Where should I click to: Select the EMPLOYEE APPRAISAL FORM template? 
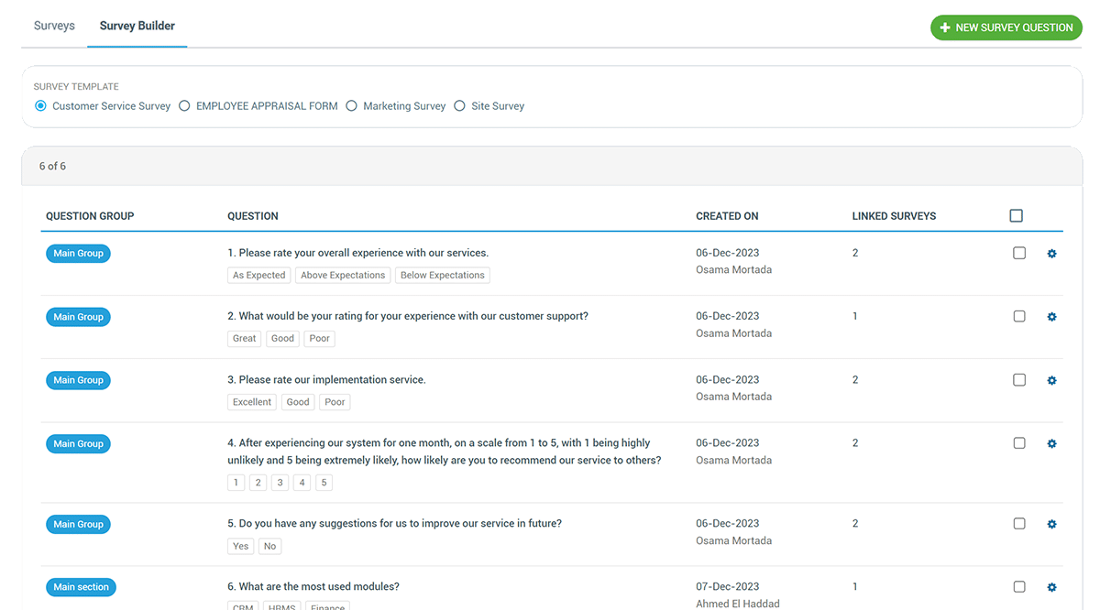(184, 105)
